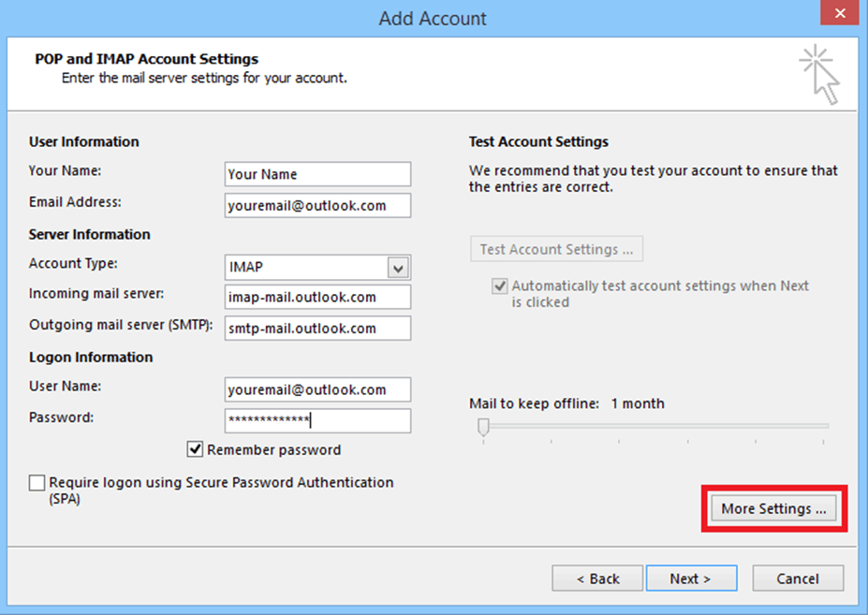Focus the Your Name input field
This screenshot has width=868, height=615.
317,174
